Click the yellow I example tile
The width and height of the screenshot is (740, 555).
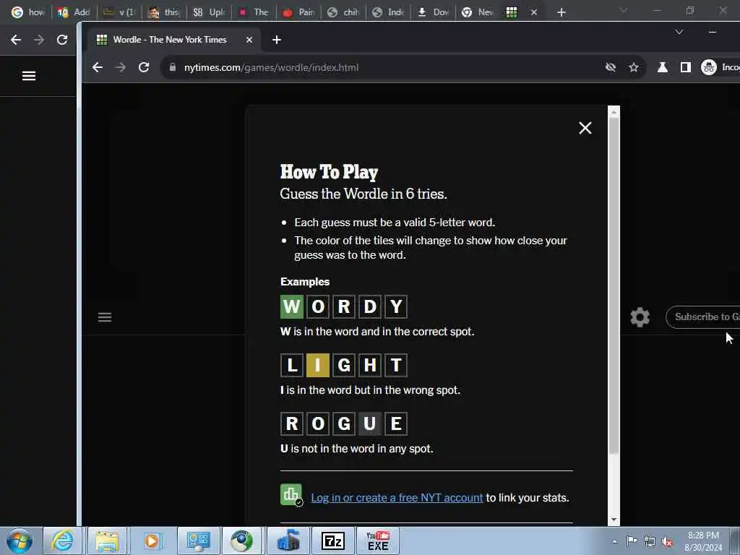(318, 365)
